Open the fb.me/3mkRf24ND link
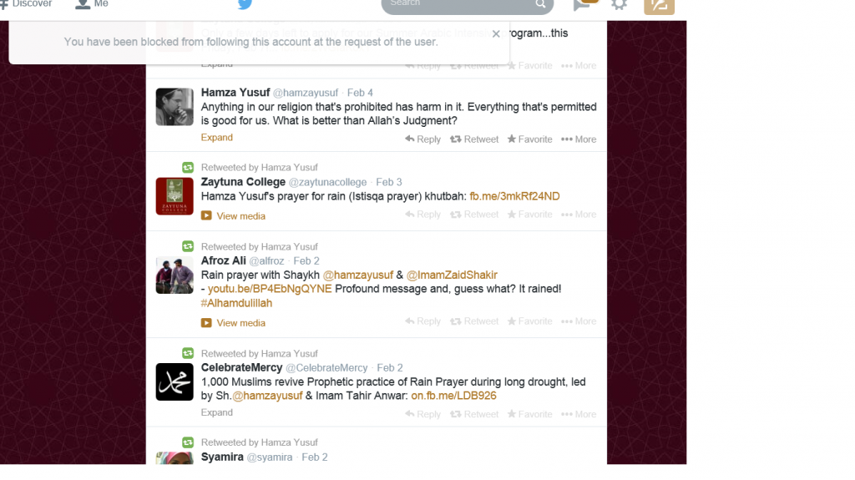The height and width of the screenshot is (480, 855). 514,196
